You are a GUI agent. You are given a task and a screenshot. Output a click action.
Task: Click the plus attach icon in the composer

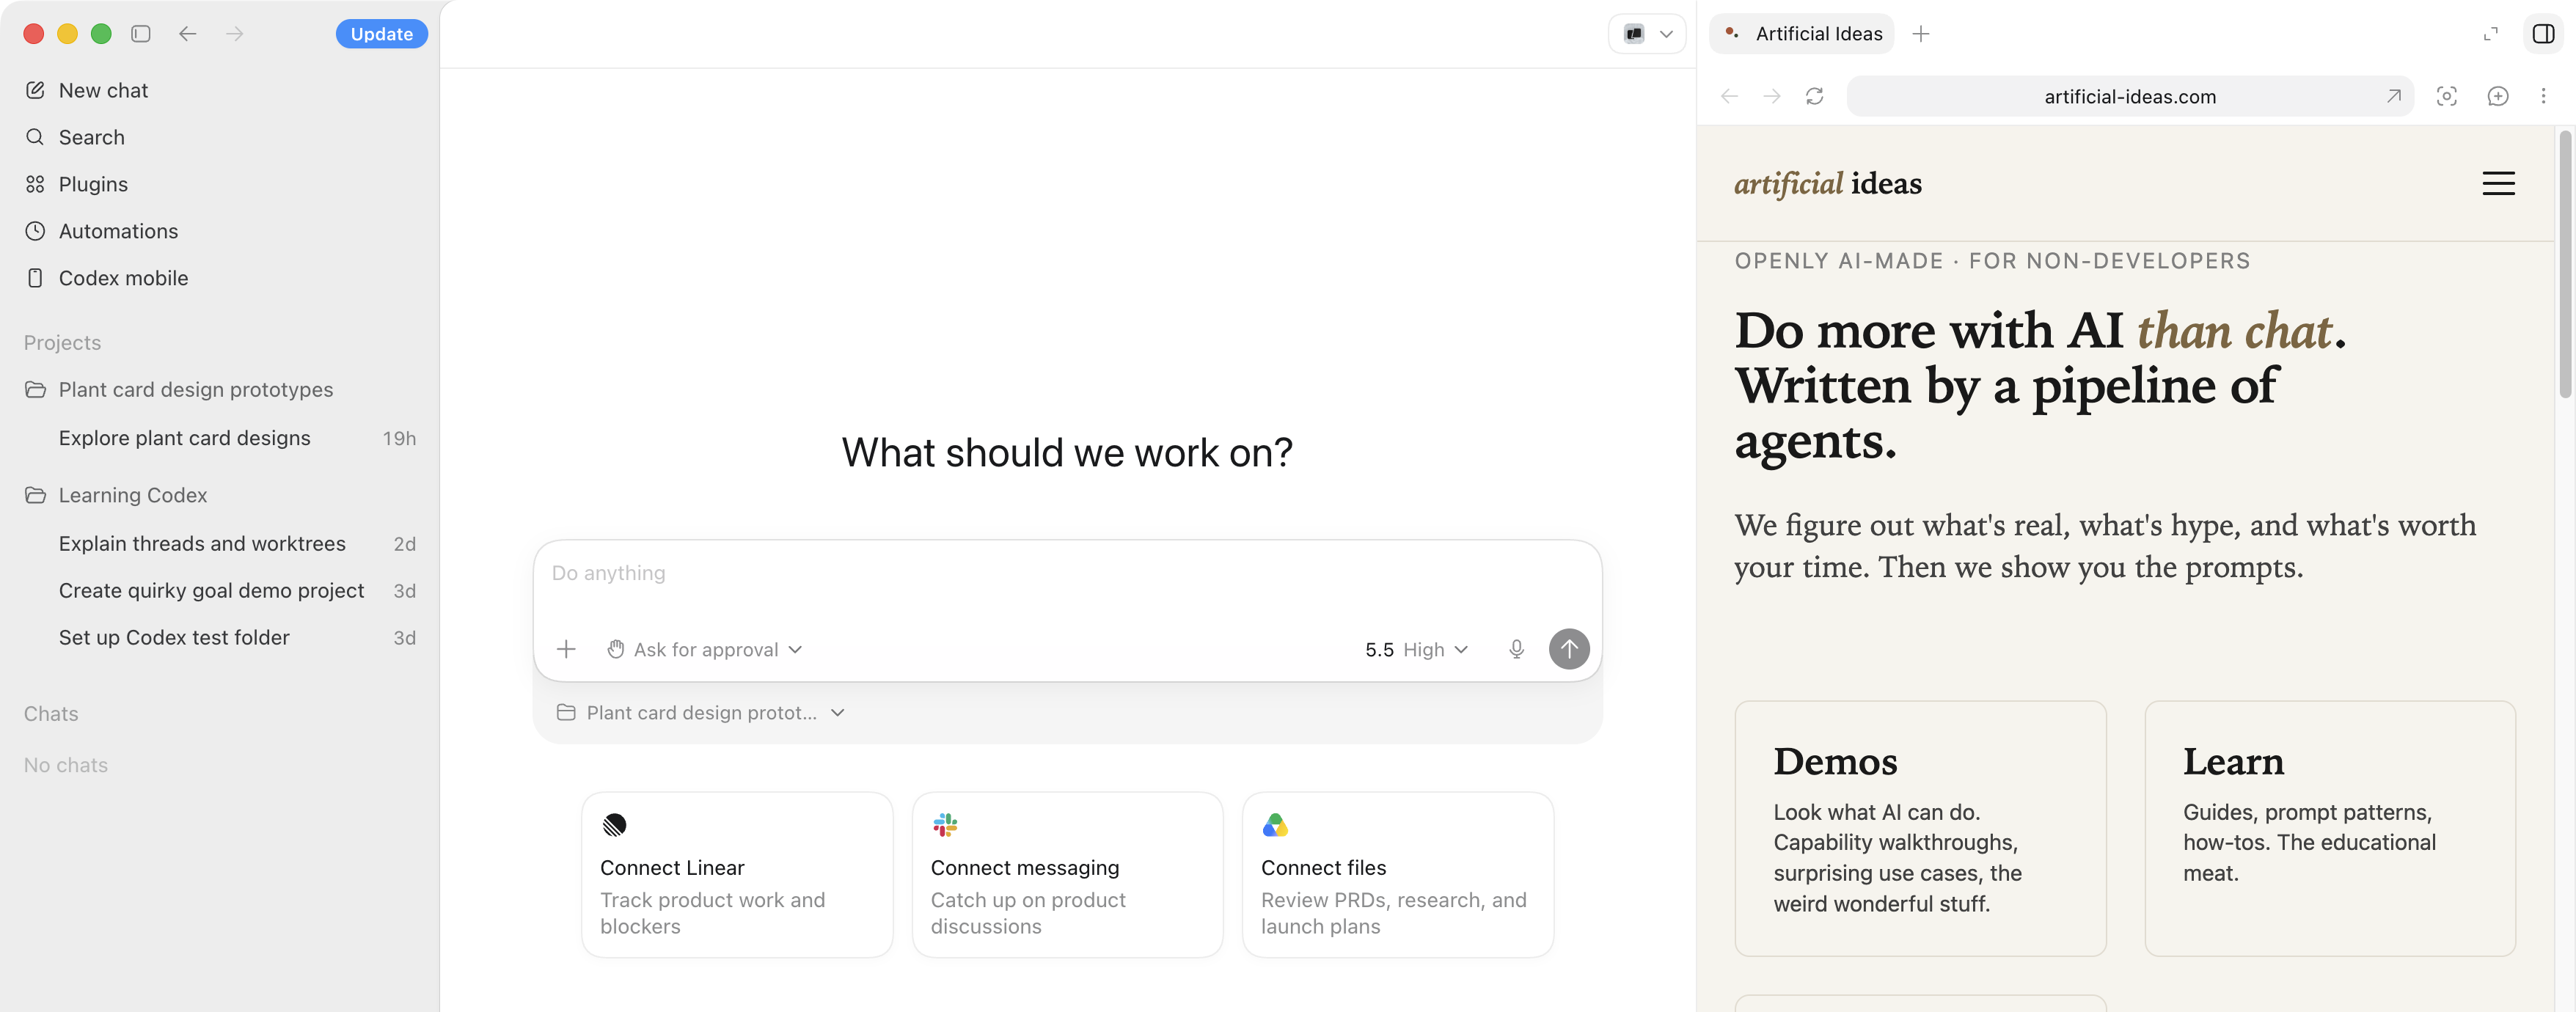tap(566, 649)
